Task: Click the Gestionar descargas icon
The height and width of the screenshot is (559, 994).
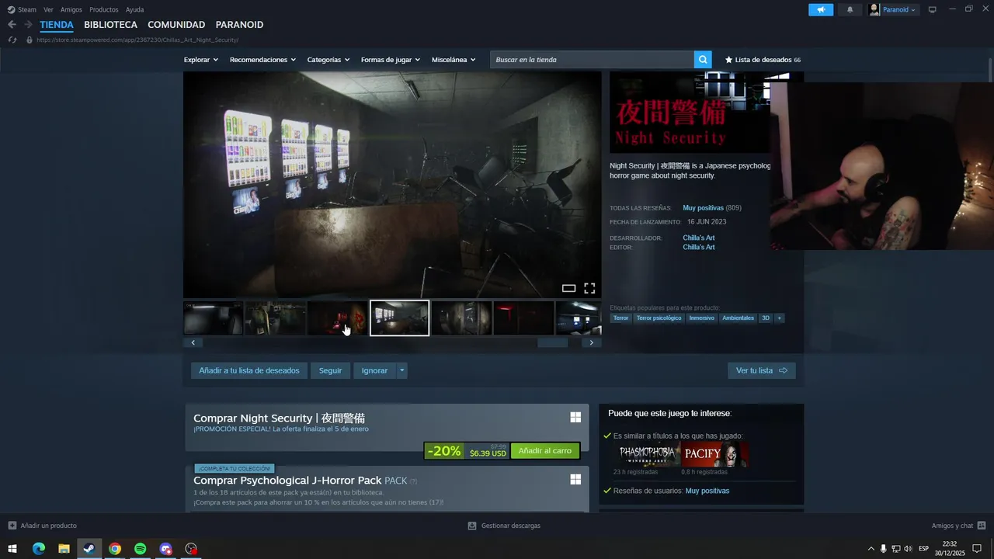Action: click(x=472, y=526)
